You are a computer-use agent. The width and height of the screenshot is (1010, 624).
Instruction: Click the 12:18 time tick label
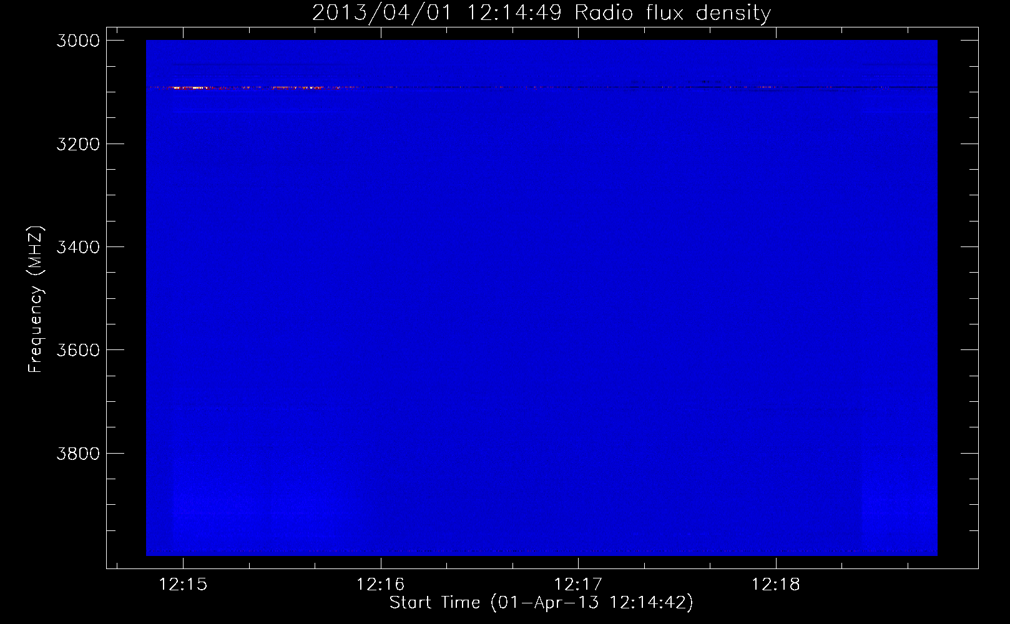[775, 585]
